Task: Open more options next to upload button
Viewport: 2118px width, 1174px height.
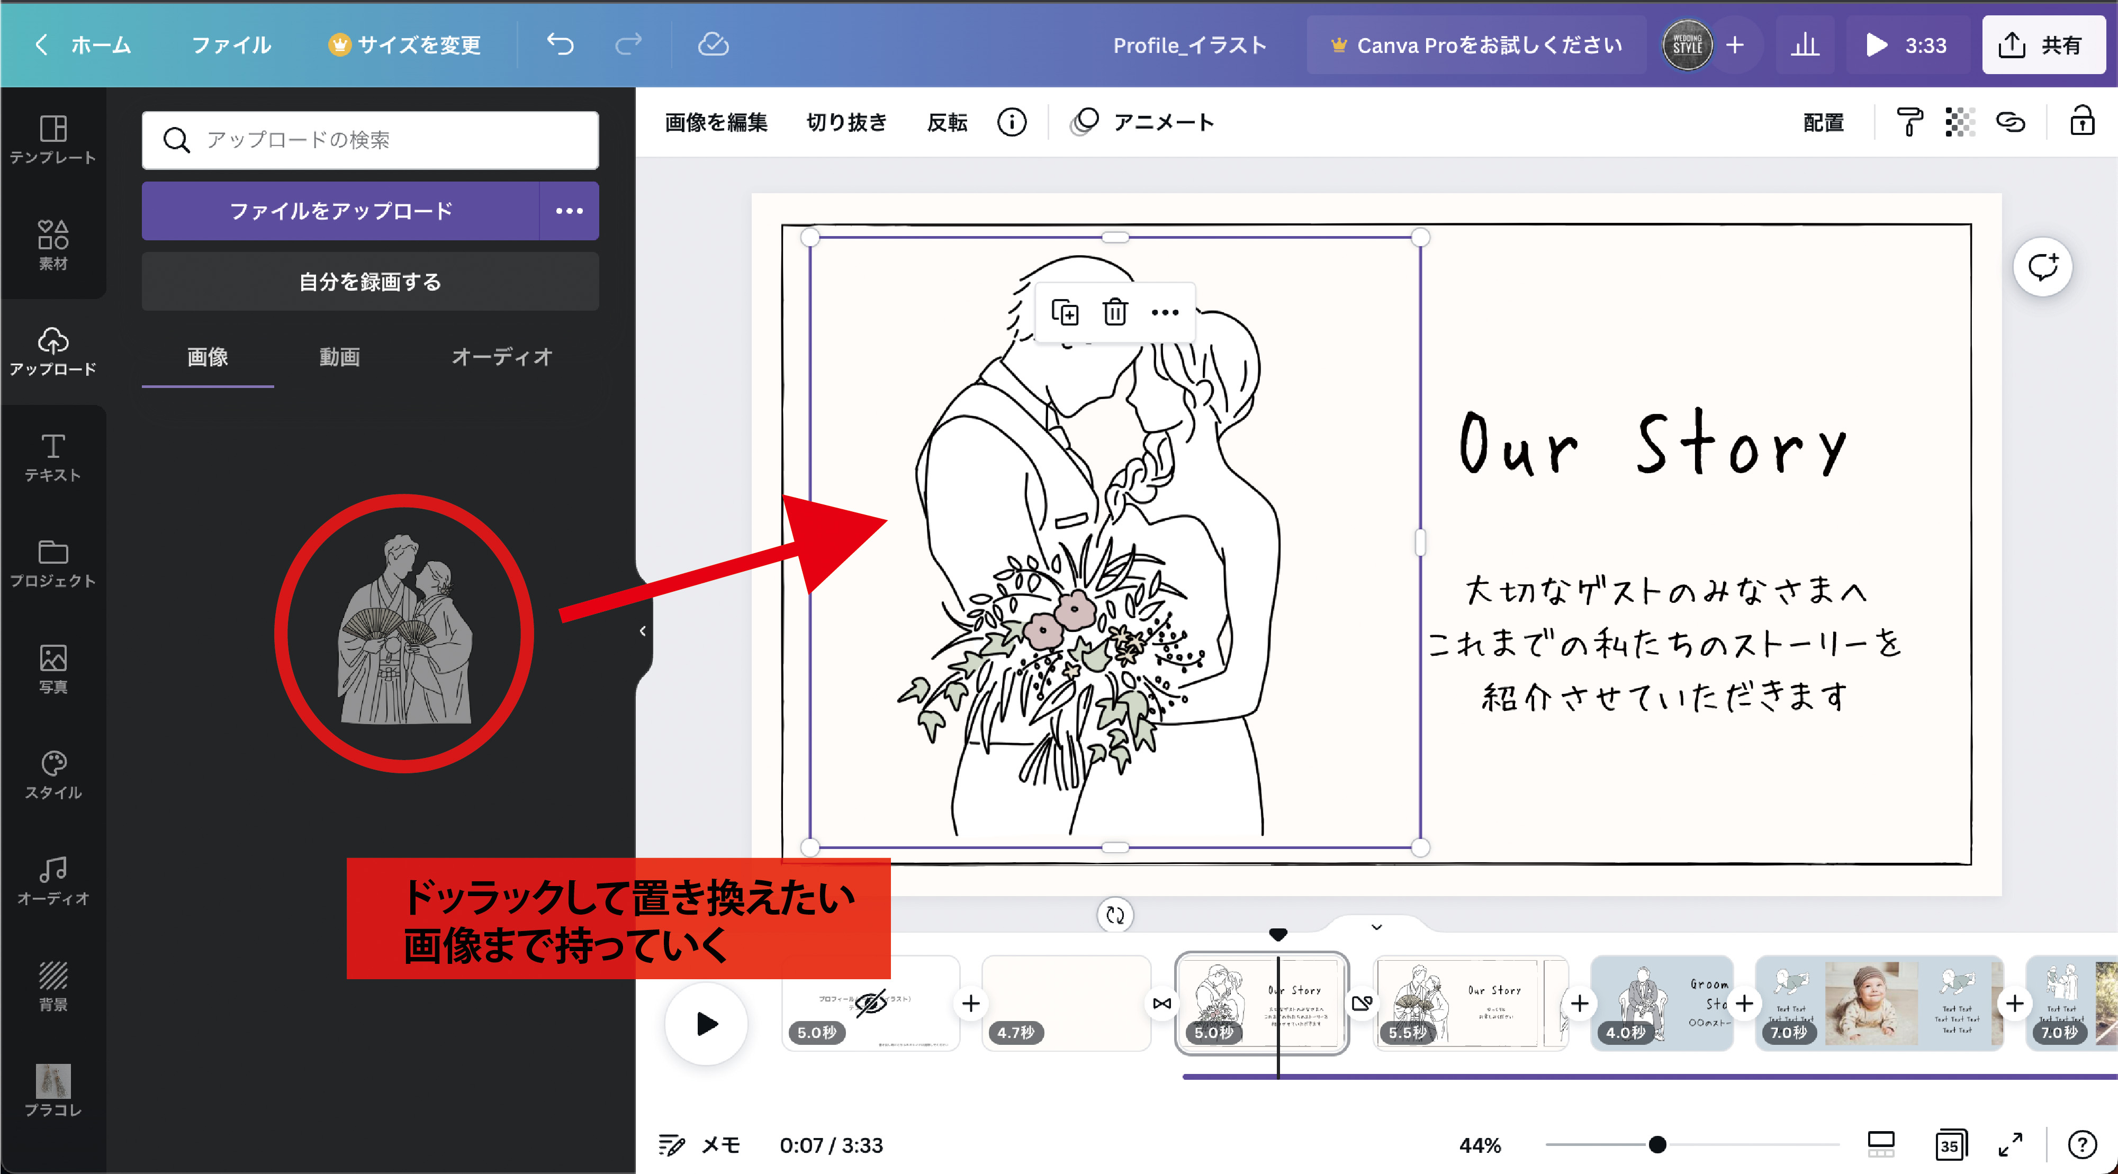Action: [x=569, y=211]
